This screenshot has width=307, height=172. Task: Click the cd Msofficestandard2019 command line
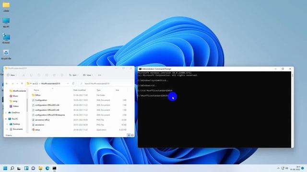[x=155, y=90]
